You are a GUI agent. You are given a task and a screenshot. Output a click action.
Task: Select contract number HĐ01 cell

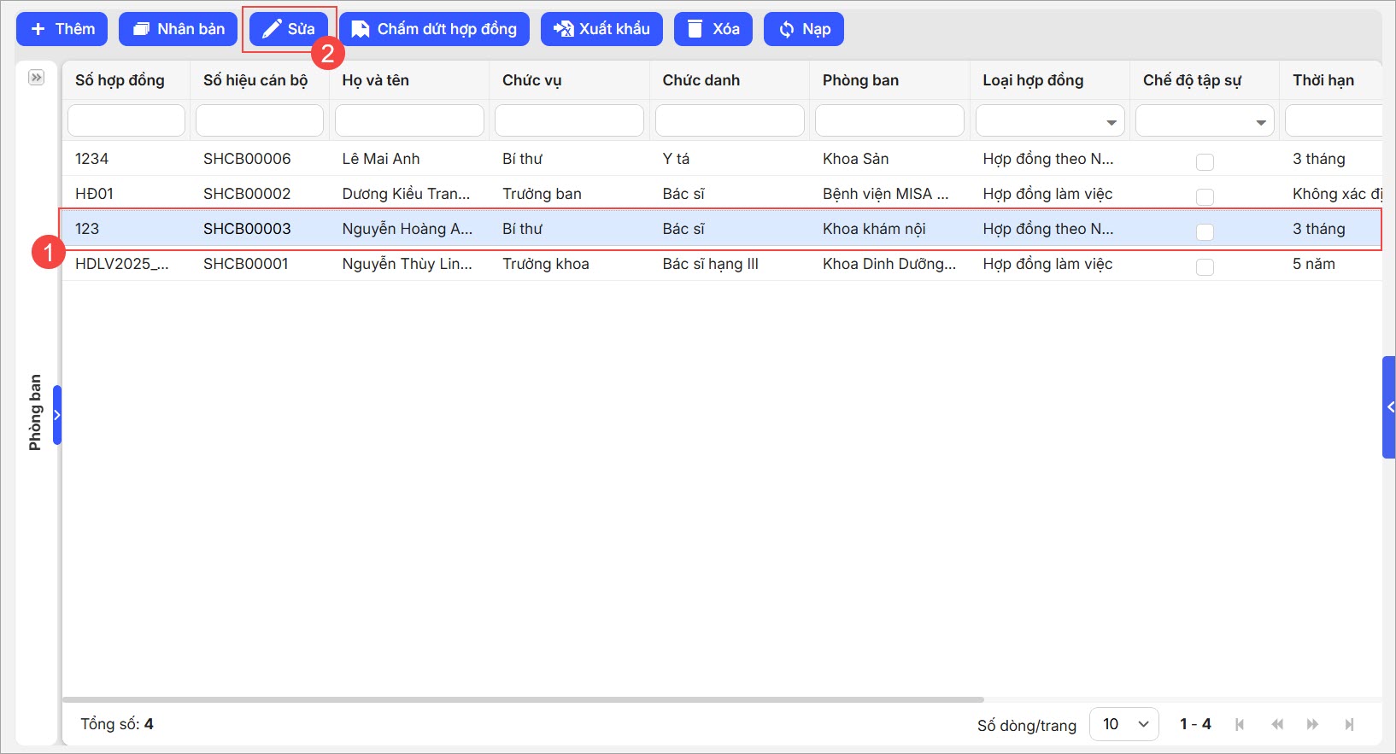point(94,194)
